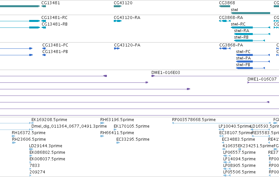Click transcript CG13481-RB
Viewport: 279px width, 177px height.
pyautogui.click(x=44, y=27)
